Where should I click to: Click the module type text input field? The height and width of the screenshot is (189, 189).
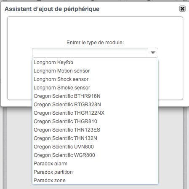pyautogui.click(x=90, y=53)
